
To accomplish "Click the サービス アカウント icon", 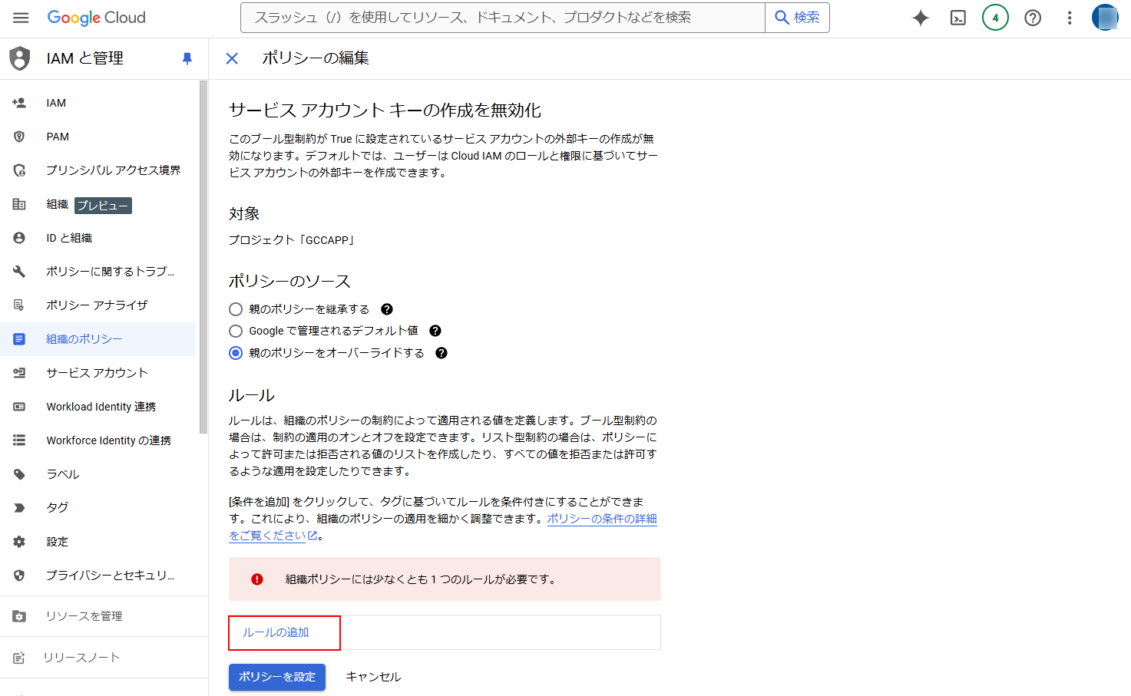I will [19, 373].
